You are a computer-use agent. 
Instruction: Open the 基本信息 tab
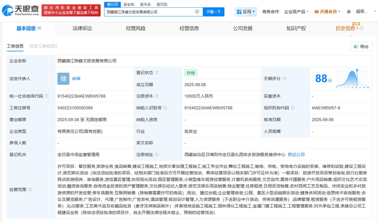[29, 28]
